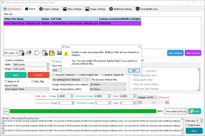Click the plus button under Multiple of FPS

point(167,103)
